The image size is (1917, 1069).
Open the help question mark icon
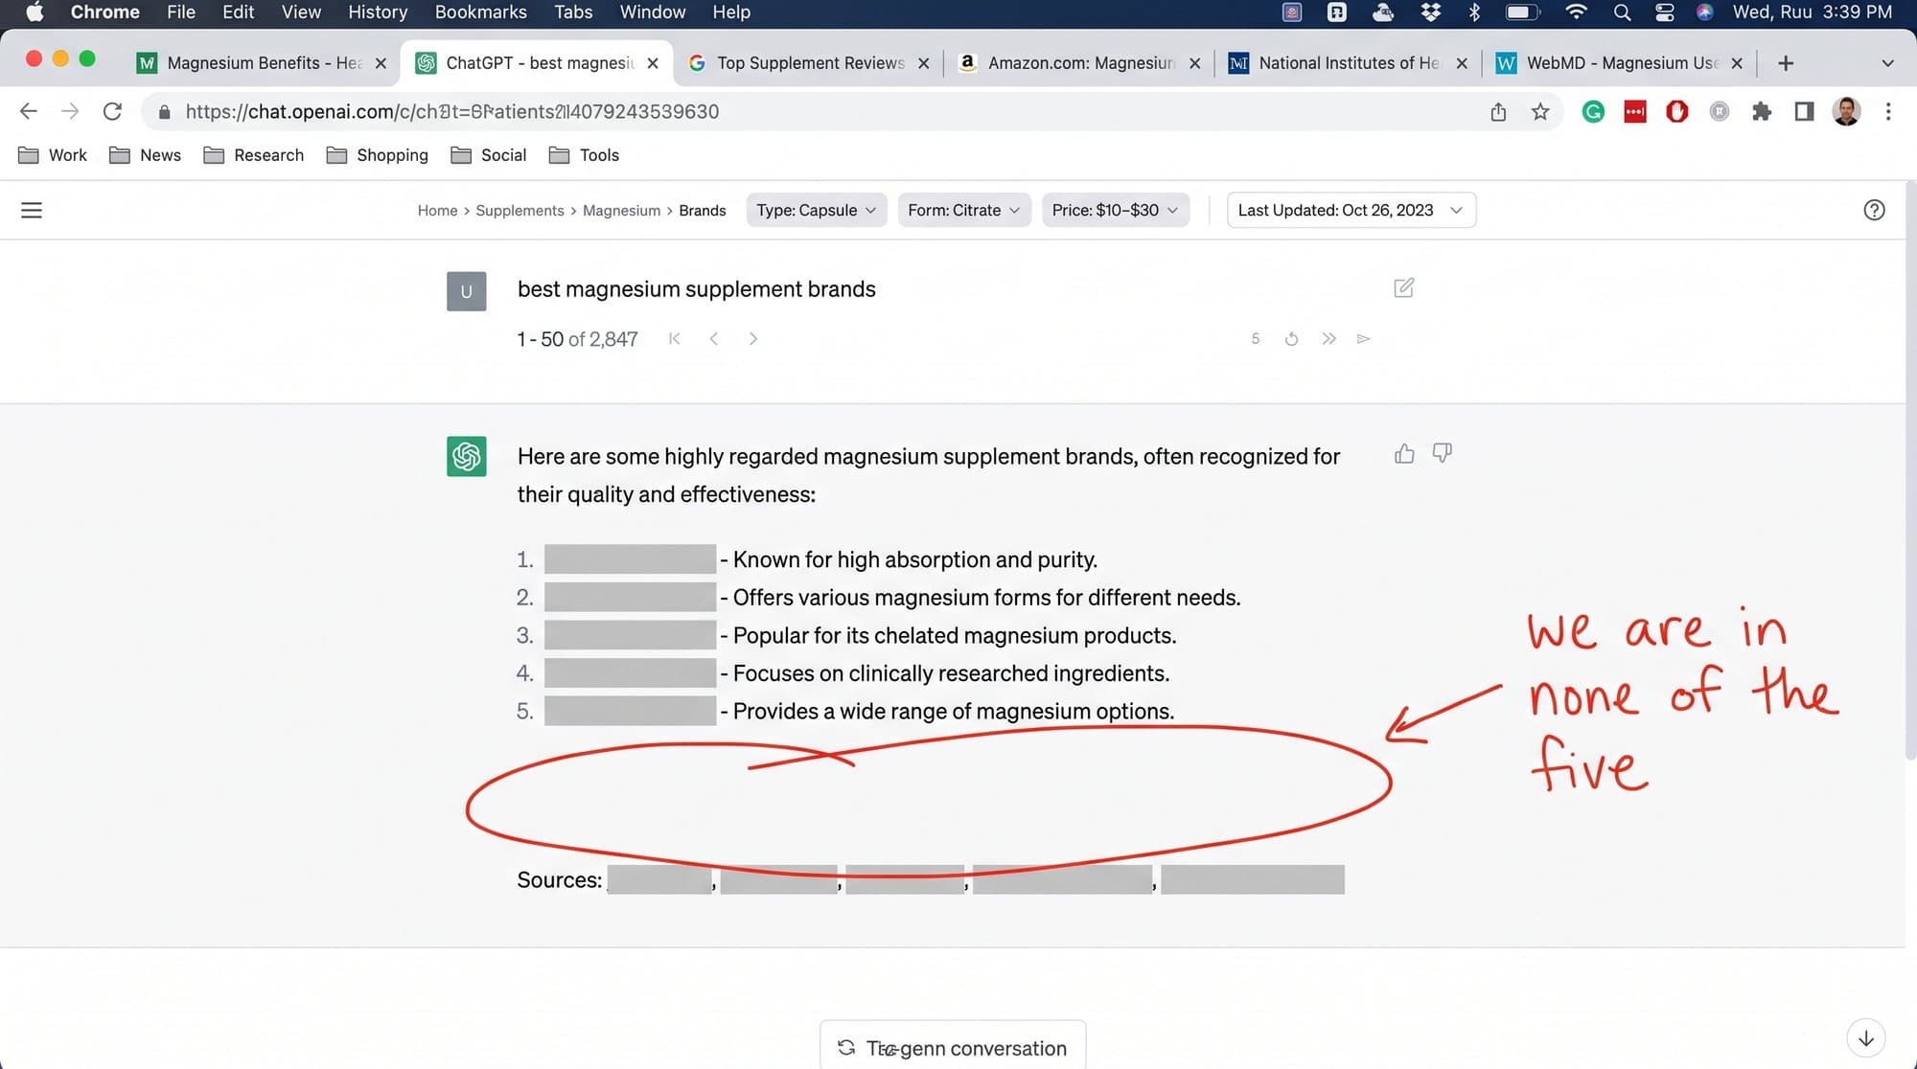coord(1874,210)
